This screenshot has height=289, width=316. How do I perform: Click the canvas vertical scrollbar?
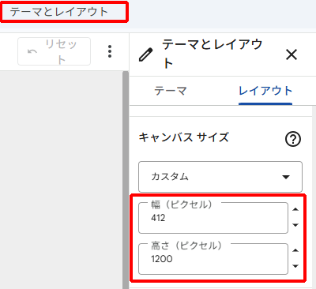[x=126, y=180]
